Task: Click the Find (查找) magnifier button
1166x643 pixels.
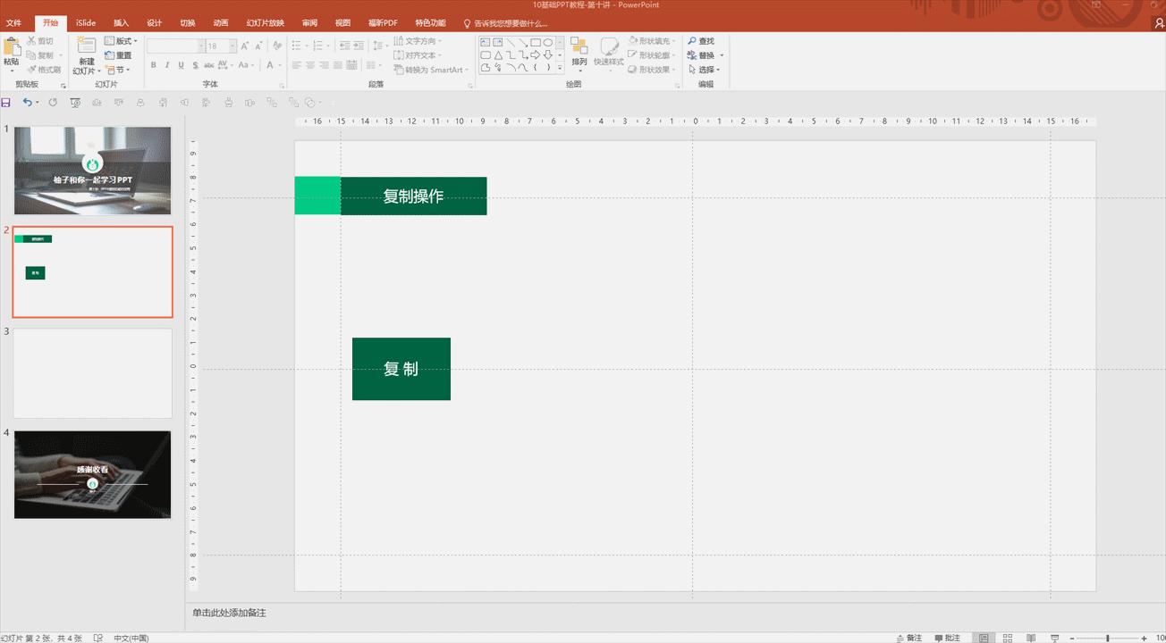Action: coord(701,41)
